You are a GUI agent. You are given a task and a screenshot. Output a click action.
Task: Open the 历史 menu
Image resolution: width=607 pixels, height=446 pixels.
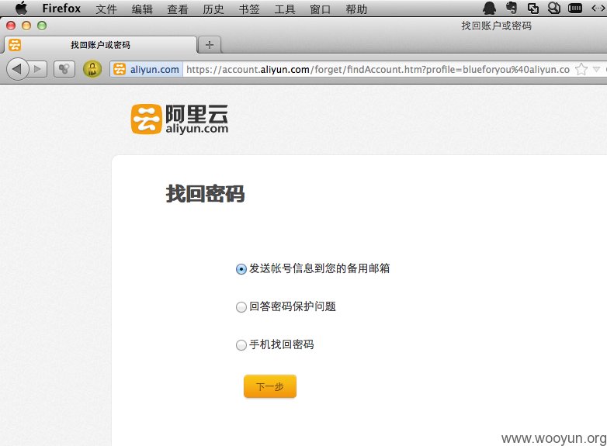pyautogui.click(x=213, y=9)
